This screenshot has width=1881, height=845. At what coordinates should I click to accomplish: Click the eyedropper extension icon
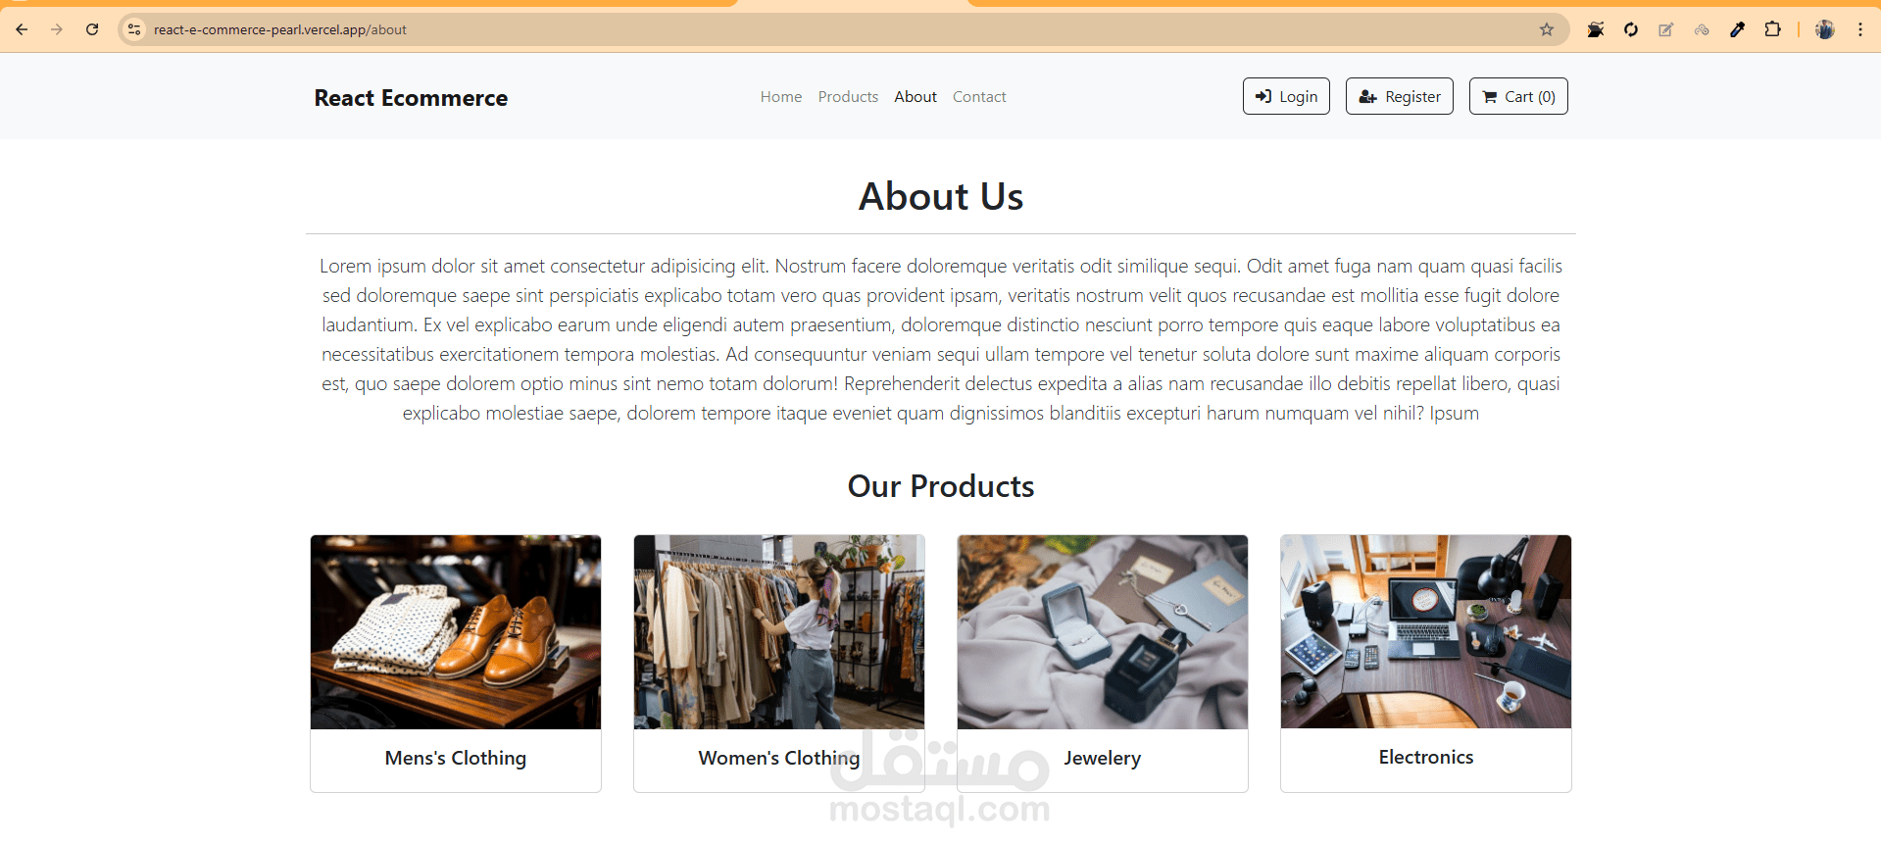click(1737, 29)
